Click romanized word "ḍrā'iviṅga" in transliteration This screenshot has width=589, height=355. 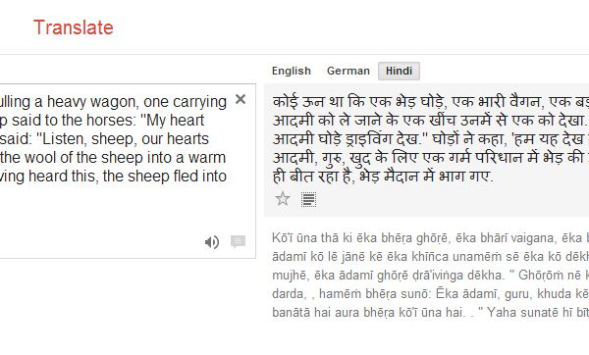tap(399, 276)
